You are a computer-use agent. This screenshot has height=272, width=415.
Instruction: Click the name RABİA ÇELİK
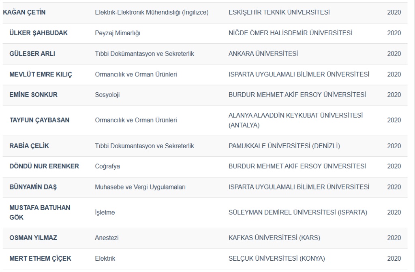29,146
